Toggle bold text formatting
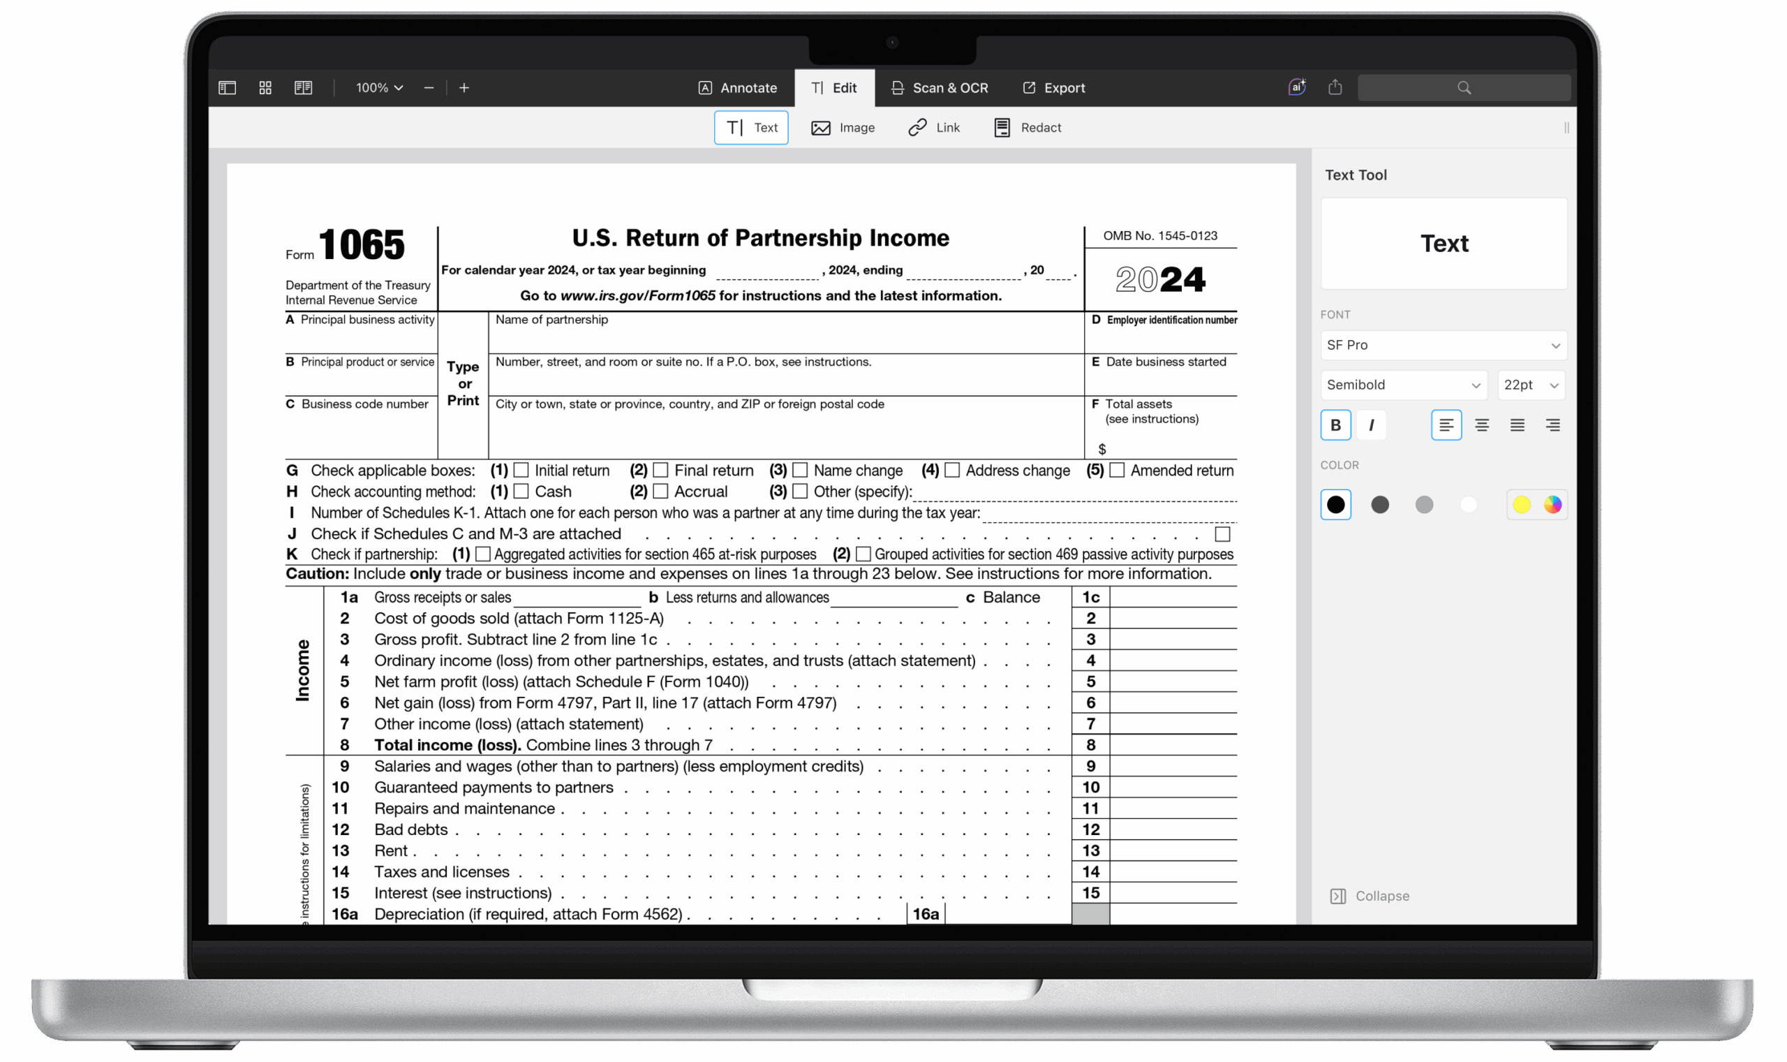The height and width of the screenshot is (1062, 1787). click(x=1335, y=425)
